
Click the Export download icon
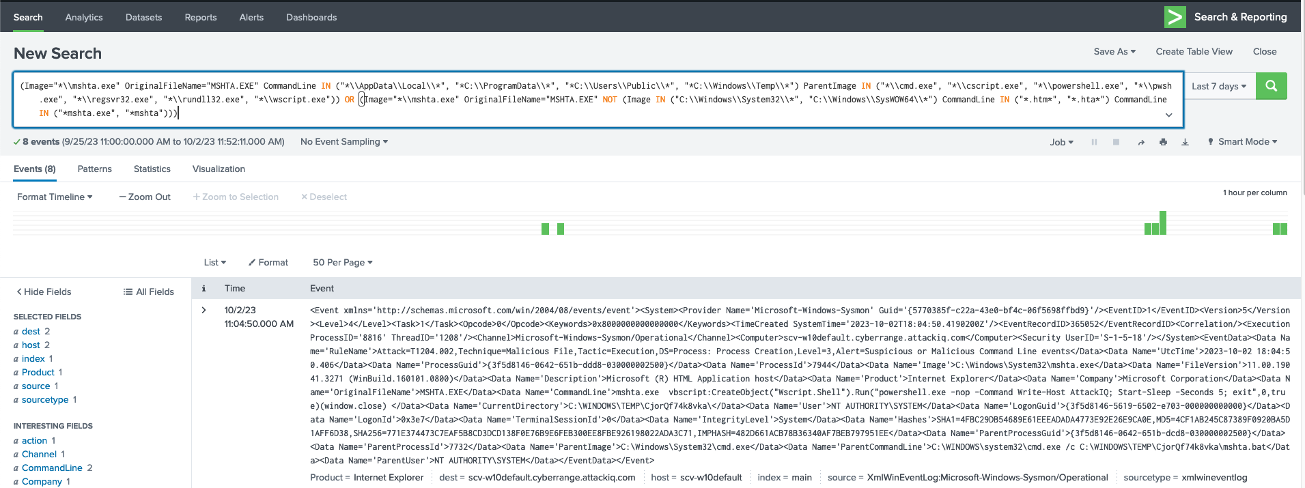(1185, 142)
